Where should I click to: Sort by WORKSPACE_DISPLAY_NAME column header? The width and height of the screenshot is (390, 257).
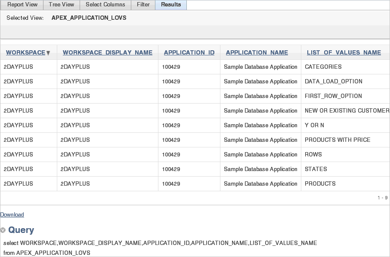(108, 52)
